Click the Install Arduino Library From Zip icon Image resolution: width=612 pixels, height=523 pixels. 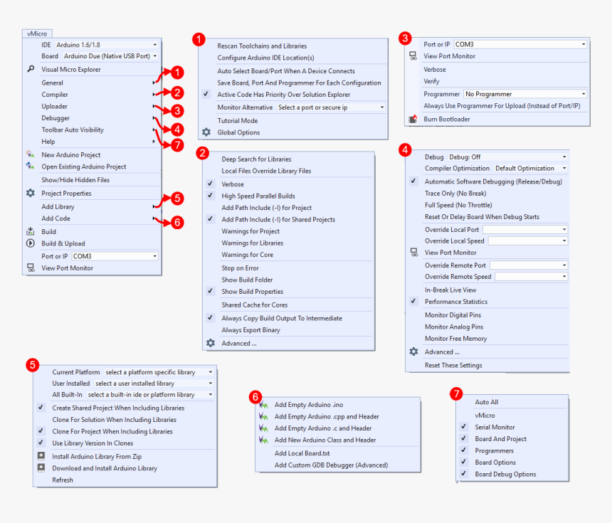pos(41,456)
